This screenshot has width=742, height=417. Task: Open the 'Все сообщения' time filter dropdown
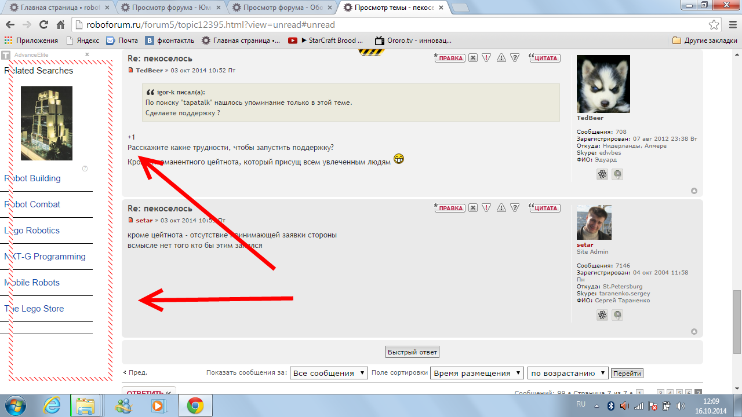tap(329, 373)
